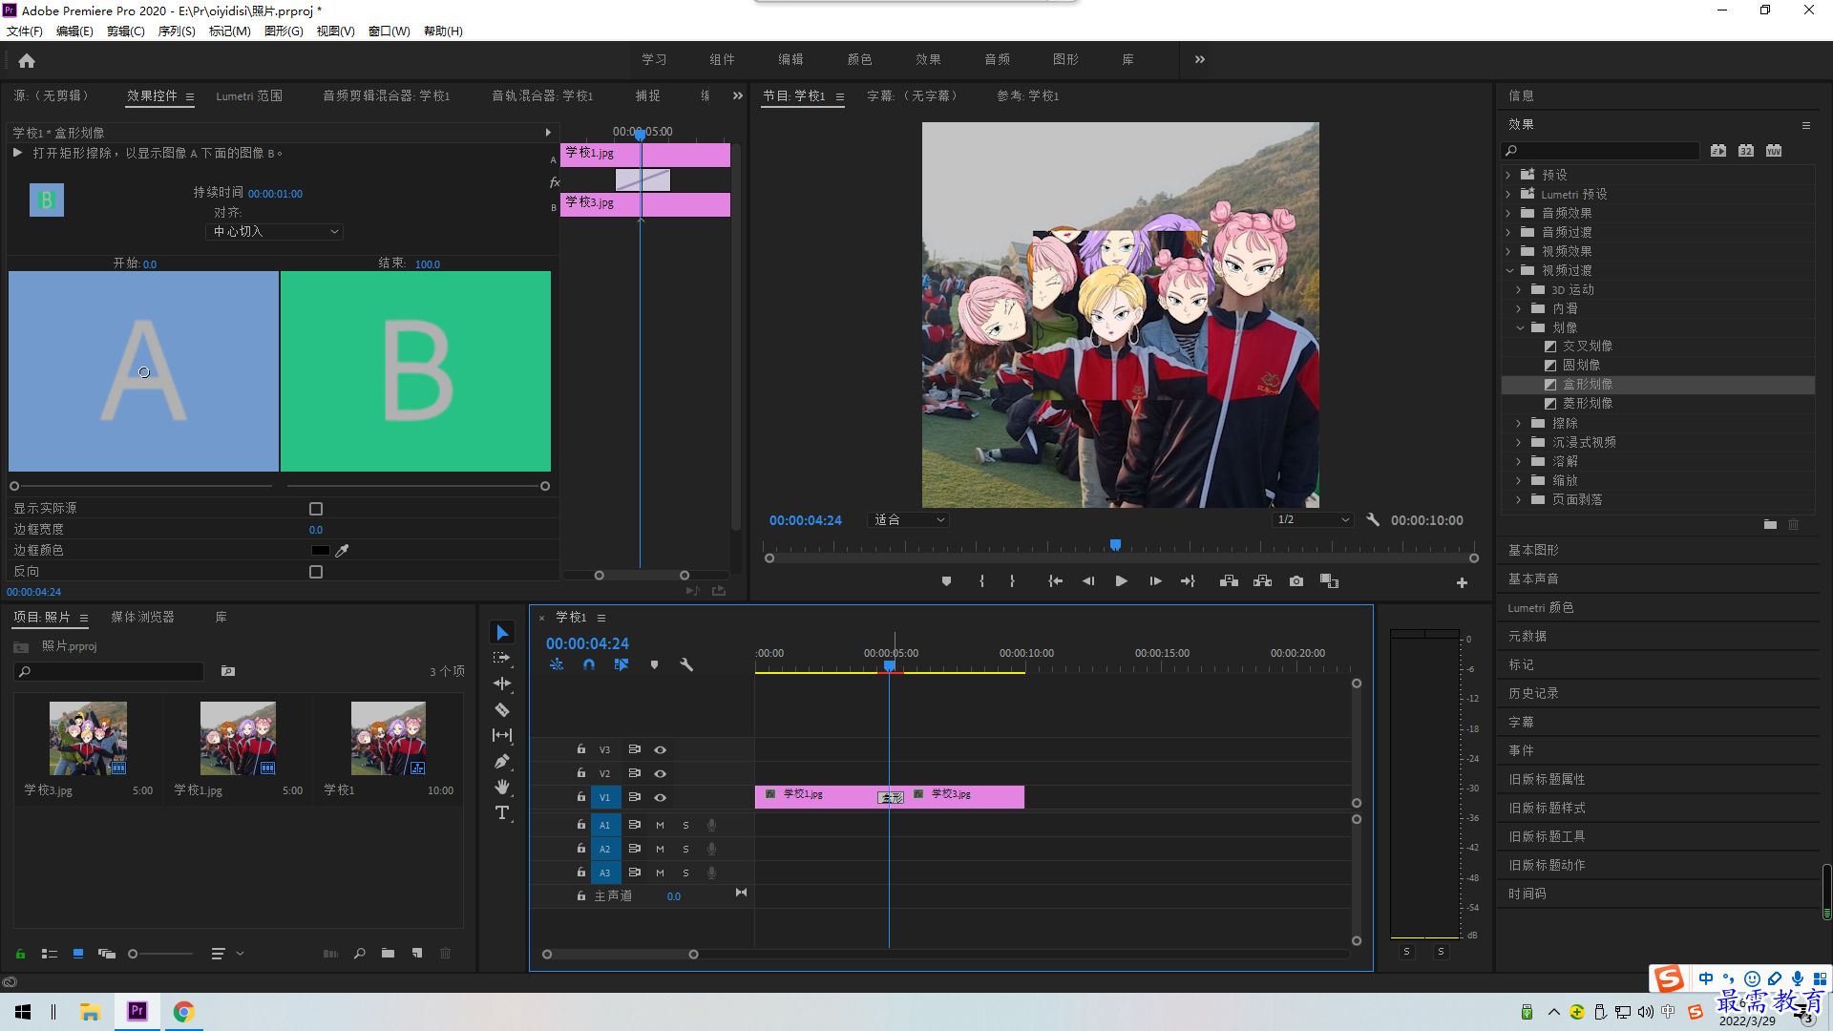Click the end value 100.0
This screenshot has width=1833, height=1031.
coord(428,264)
